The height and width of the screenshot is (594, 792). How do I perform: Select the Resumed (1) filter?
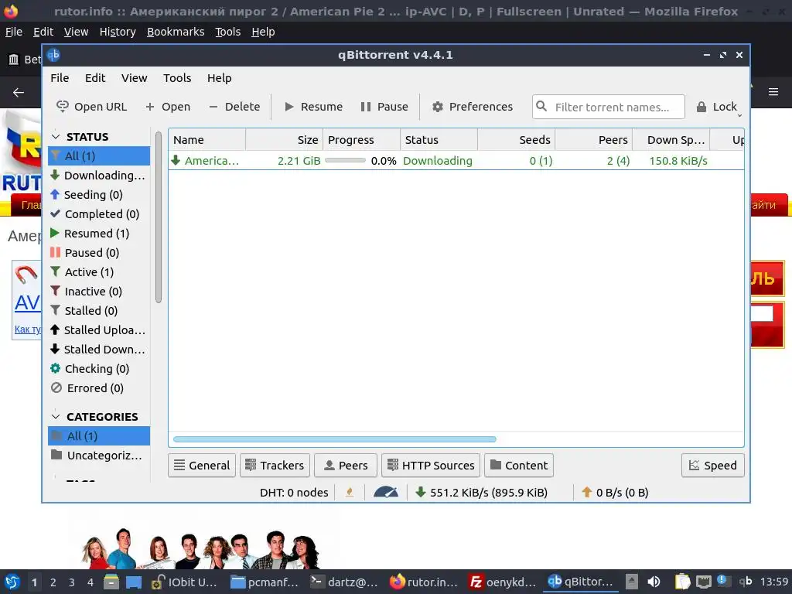[x=99, y=234]
